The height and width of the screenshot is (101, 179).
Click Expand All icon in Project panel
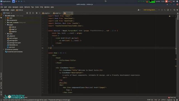point(30,13)
